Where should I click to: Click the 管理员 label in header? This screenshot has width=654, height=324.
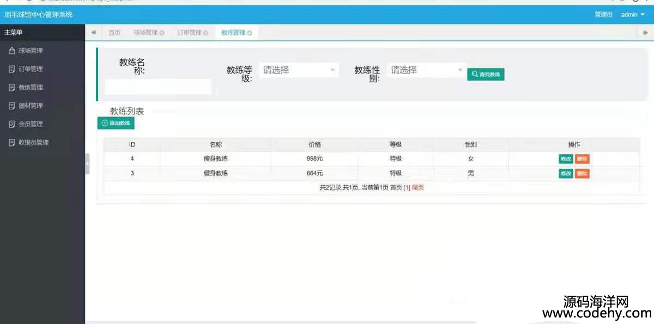click(603, 15)
